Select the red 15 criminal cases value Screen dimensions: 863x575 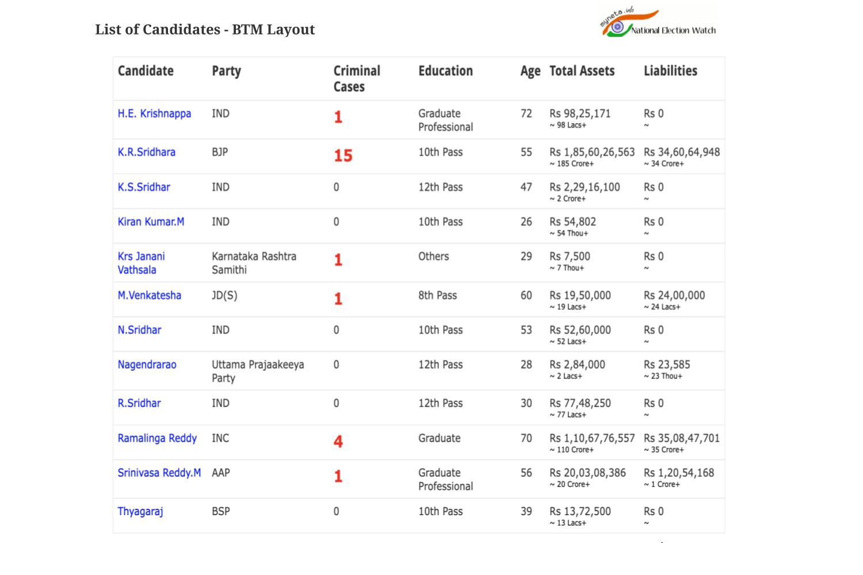pyautogui.click(x=343, y=156)
